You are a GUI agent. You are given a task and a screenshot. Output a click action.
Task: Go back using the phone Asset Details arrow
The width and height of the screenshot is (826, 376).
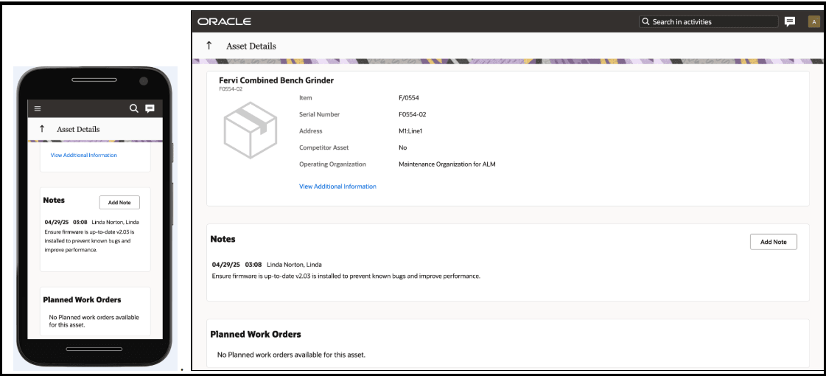coord(42,129)
